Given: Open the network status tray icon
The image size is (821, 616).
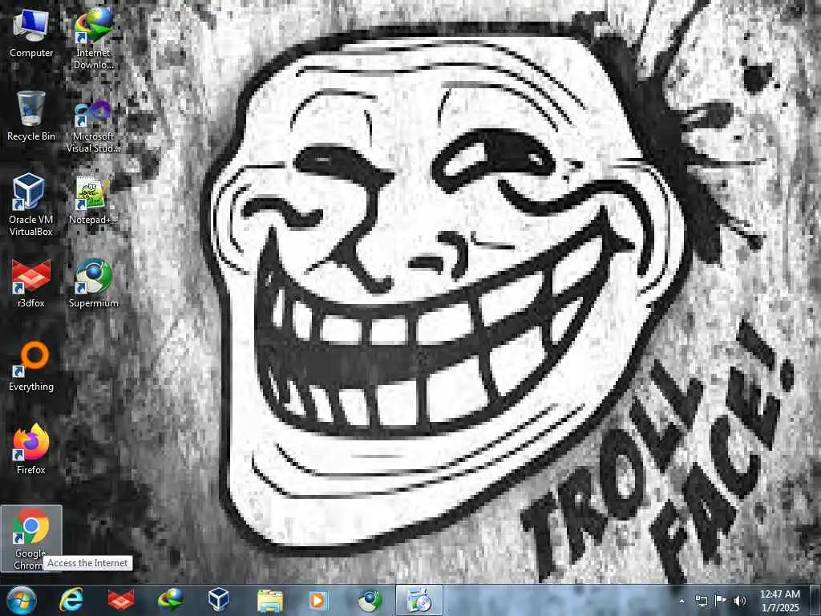Looking at the screenshot, I should [701, 601].
